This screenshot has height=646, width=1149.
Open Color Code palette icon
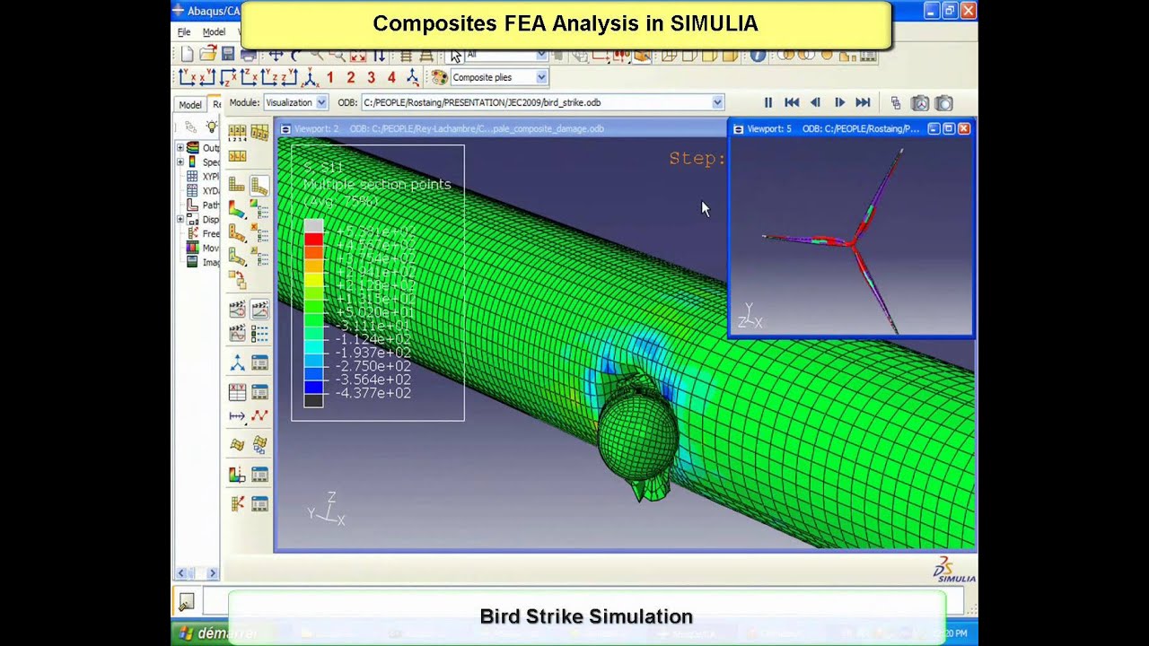(x=439, y=78)
